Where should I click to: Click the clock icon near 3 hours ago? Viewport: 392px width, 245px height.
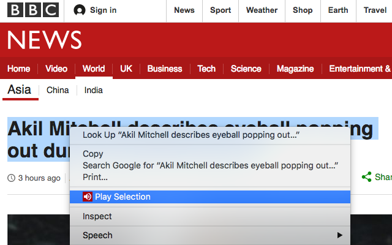coord(11,178)
